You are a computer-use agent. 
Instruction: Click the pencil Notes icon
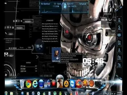pos(6,33)
